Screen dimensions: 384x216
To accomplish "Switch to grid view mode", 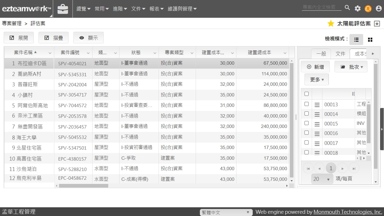I will [370, 40].
